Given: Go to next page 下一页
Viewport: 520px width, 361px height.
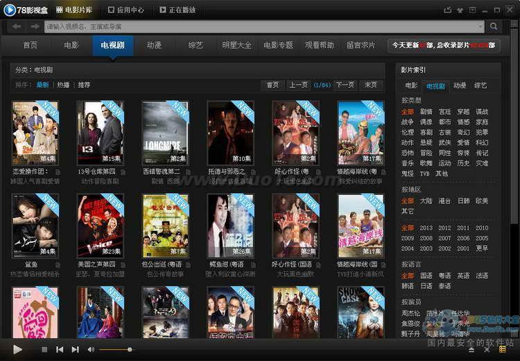Looking at the screenshot, I should pyautogui.click(x=345, y=85).
